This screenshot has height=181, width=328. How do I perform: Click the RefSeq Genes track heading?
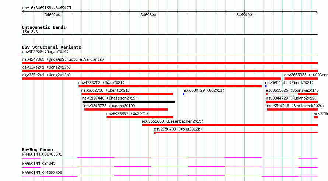click(x=37, y=150)
